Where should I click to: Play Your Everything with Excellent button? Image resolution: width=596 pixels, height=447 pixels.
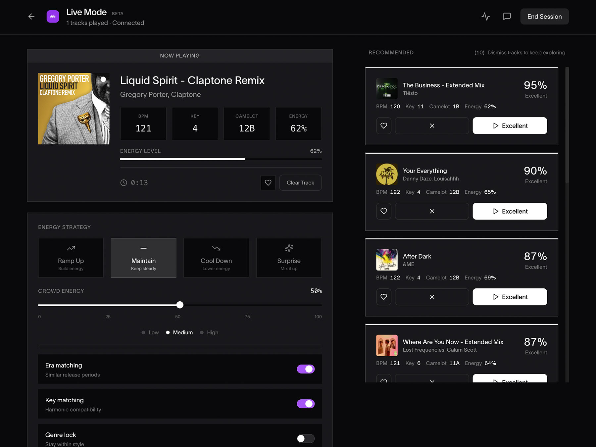(x=510, y=211)
